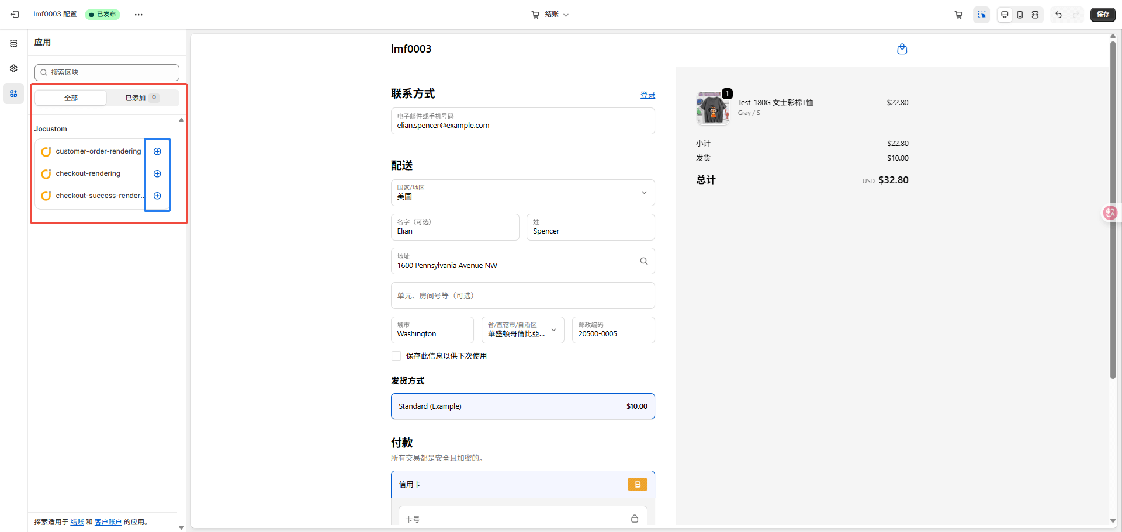Click the 保存 save button

coord(1102,15)
